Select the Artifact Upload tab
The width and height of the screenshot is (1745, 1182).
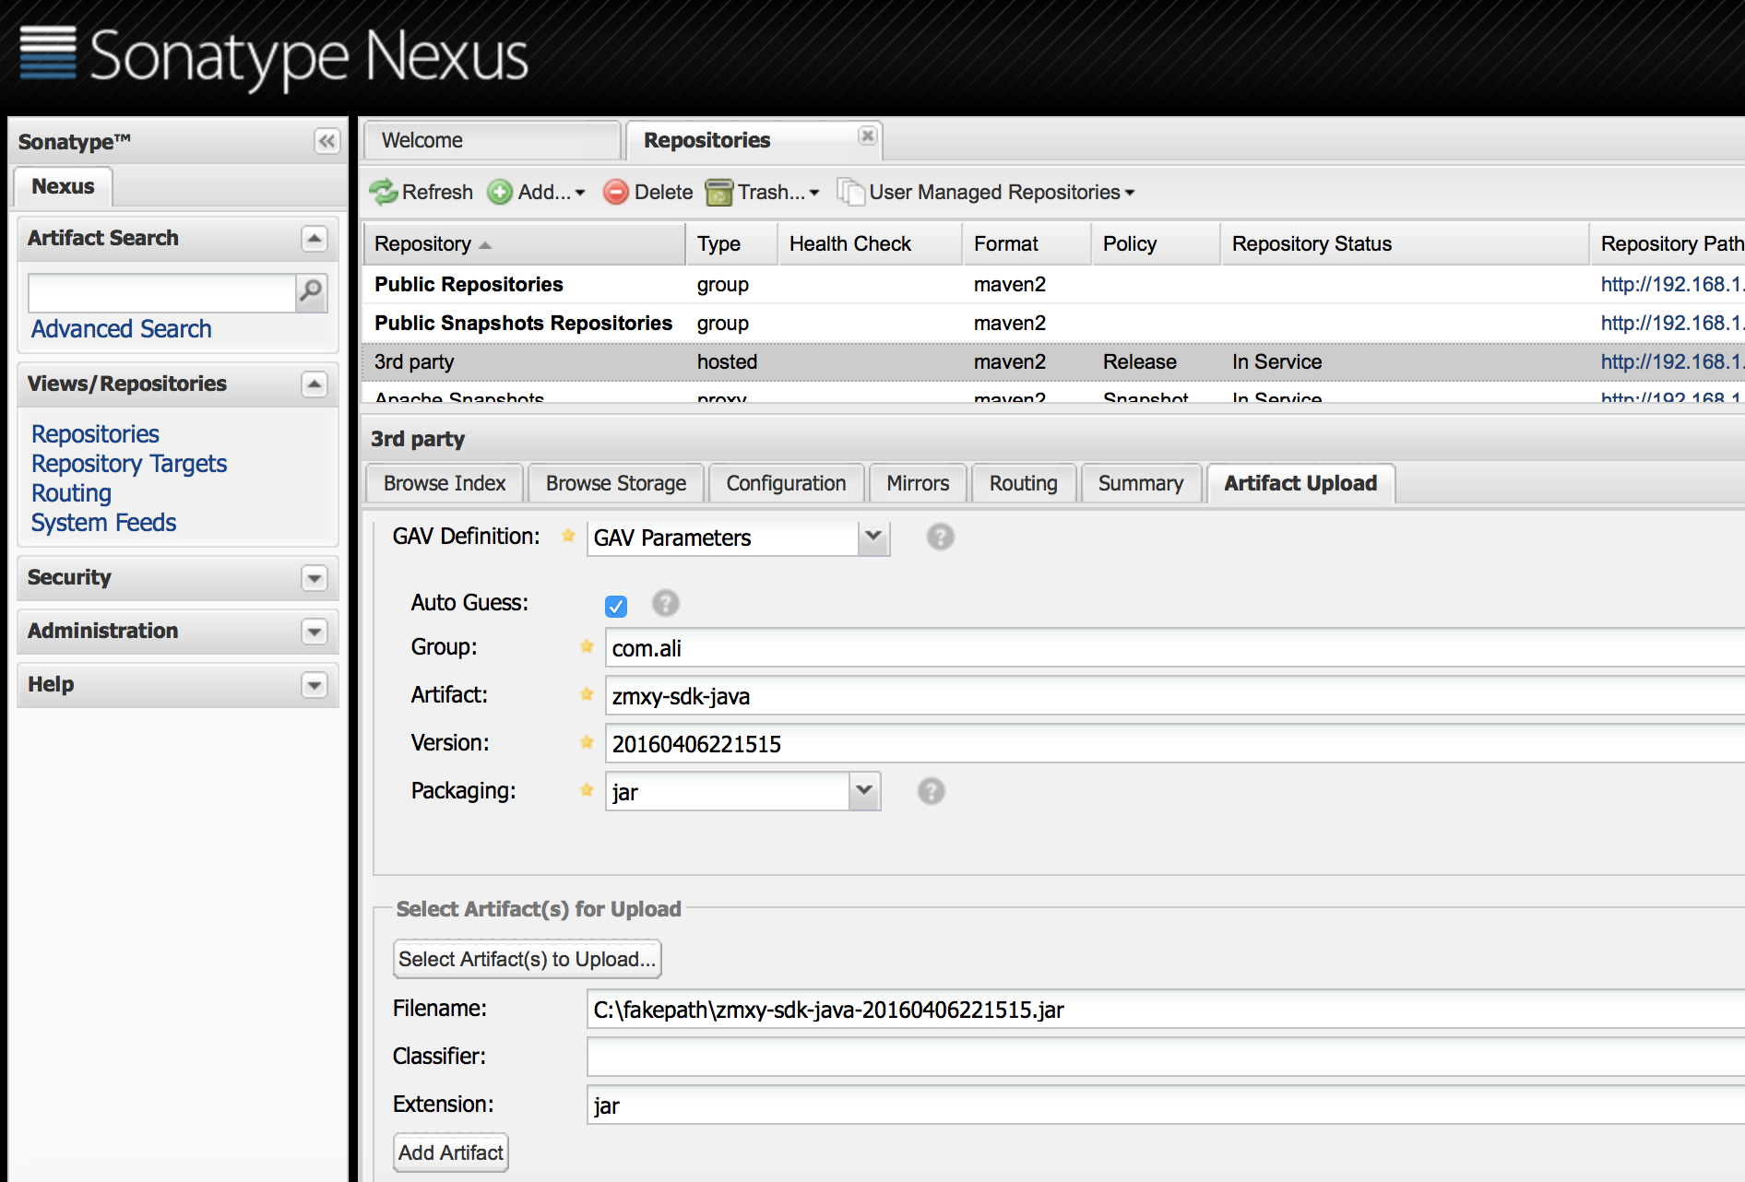[1300, 483]
